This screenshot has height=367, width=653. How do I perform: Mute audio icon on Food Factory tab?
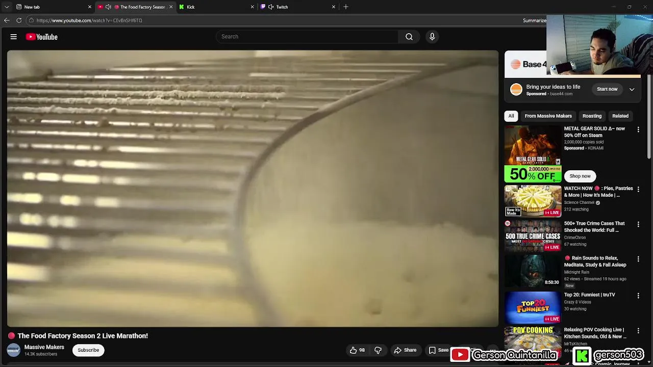[108, 7]
